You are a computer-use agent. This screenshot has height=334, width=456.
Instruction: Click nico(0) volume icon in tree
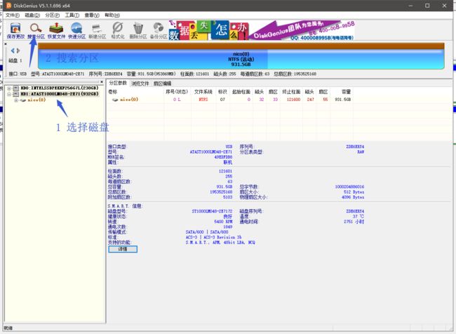tap(23, 100)
